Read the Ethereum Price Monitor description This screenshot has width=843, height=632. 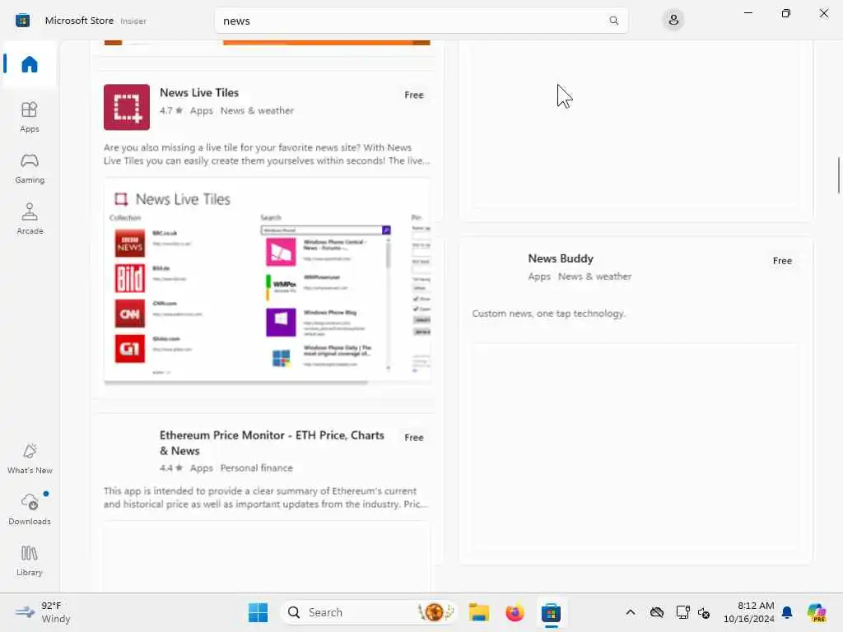pos(266,498)
